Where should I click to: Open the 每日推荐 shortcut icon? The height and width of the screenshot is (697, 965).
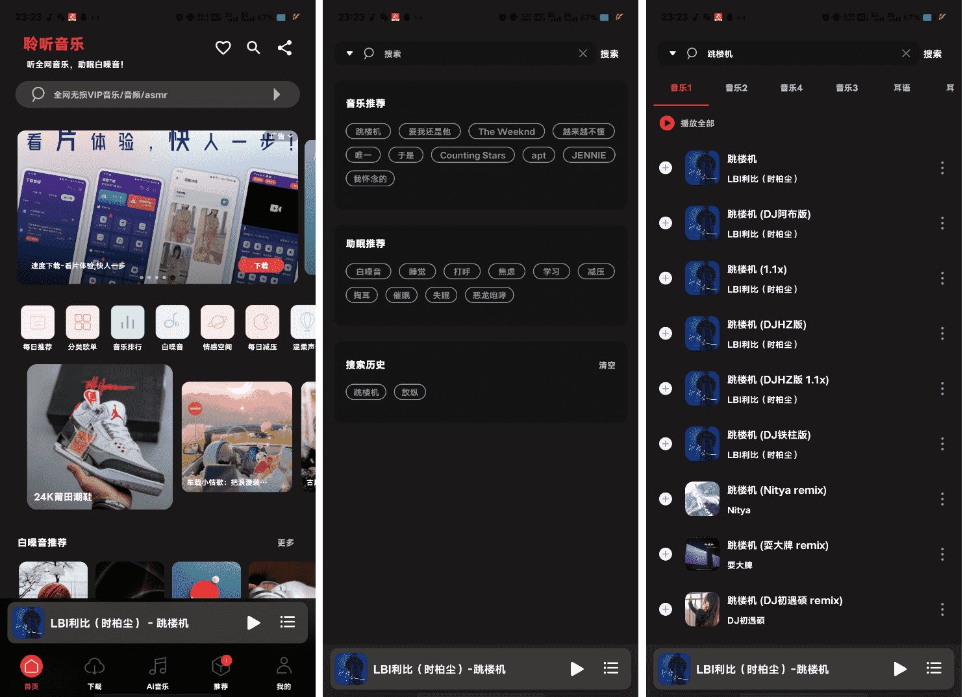pyautogui.click(x=38, y=322)
